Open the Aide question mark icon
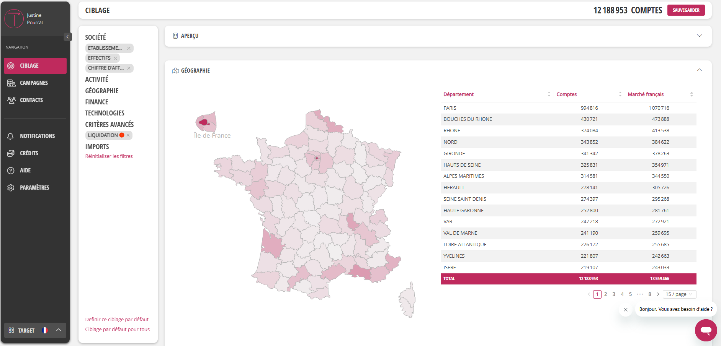Viewport: 721px width, 346px height. click(11, 171)
